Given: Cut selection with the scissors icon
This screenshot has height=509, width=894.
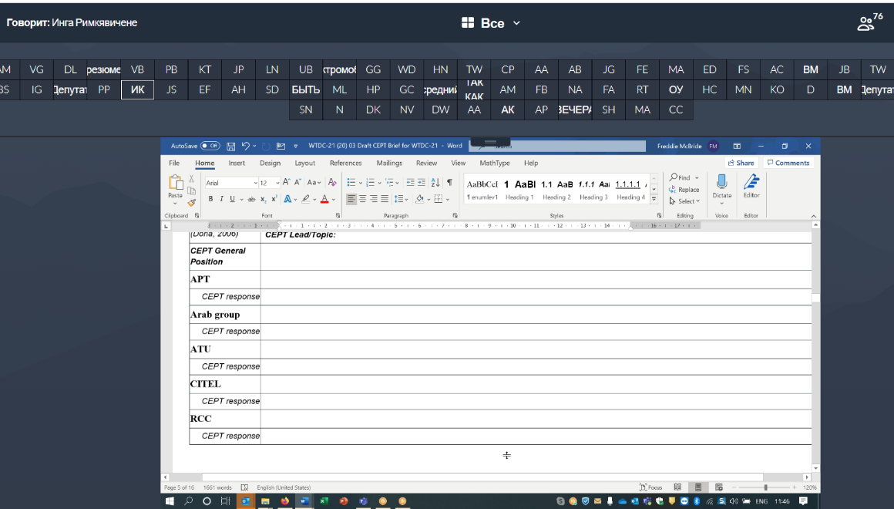Looking at the screenshot, I should 192,179.
